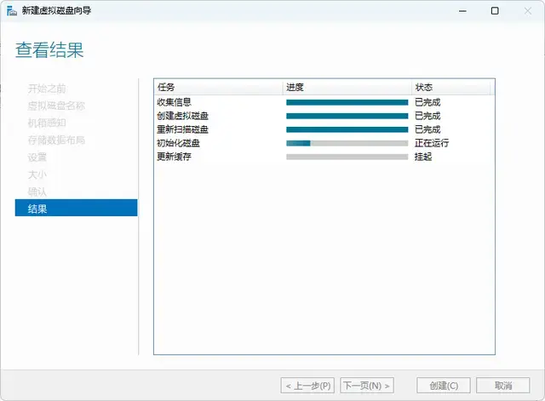Screen dimensions: 545x401
Task: Close the virtual disk wizard window
Action: coord(527,11)
